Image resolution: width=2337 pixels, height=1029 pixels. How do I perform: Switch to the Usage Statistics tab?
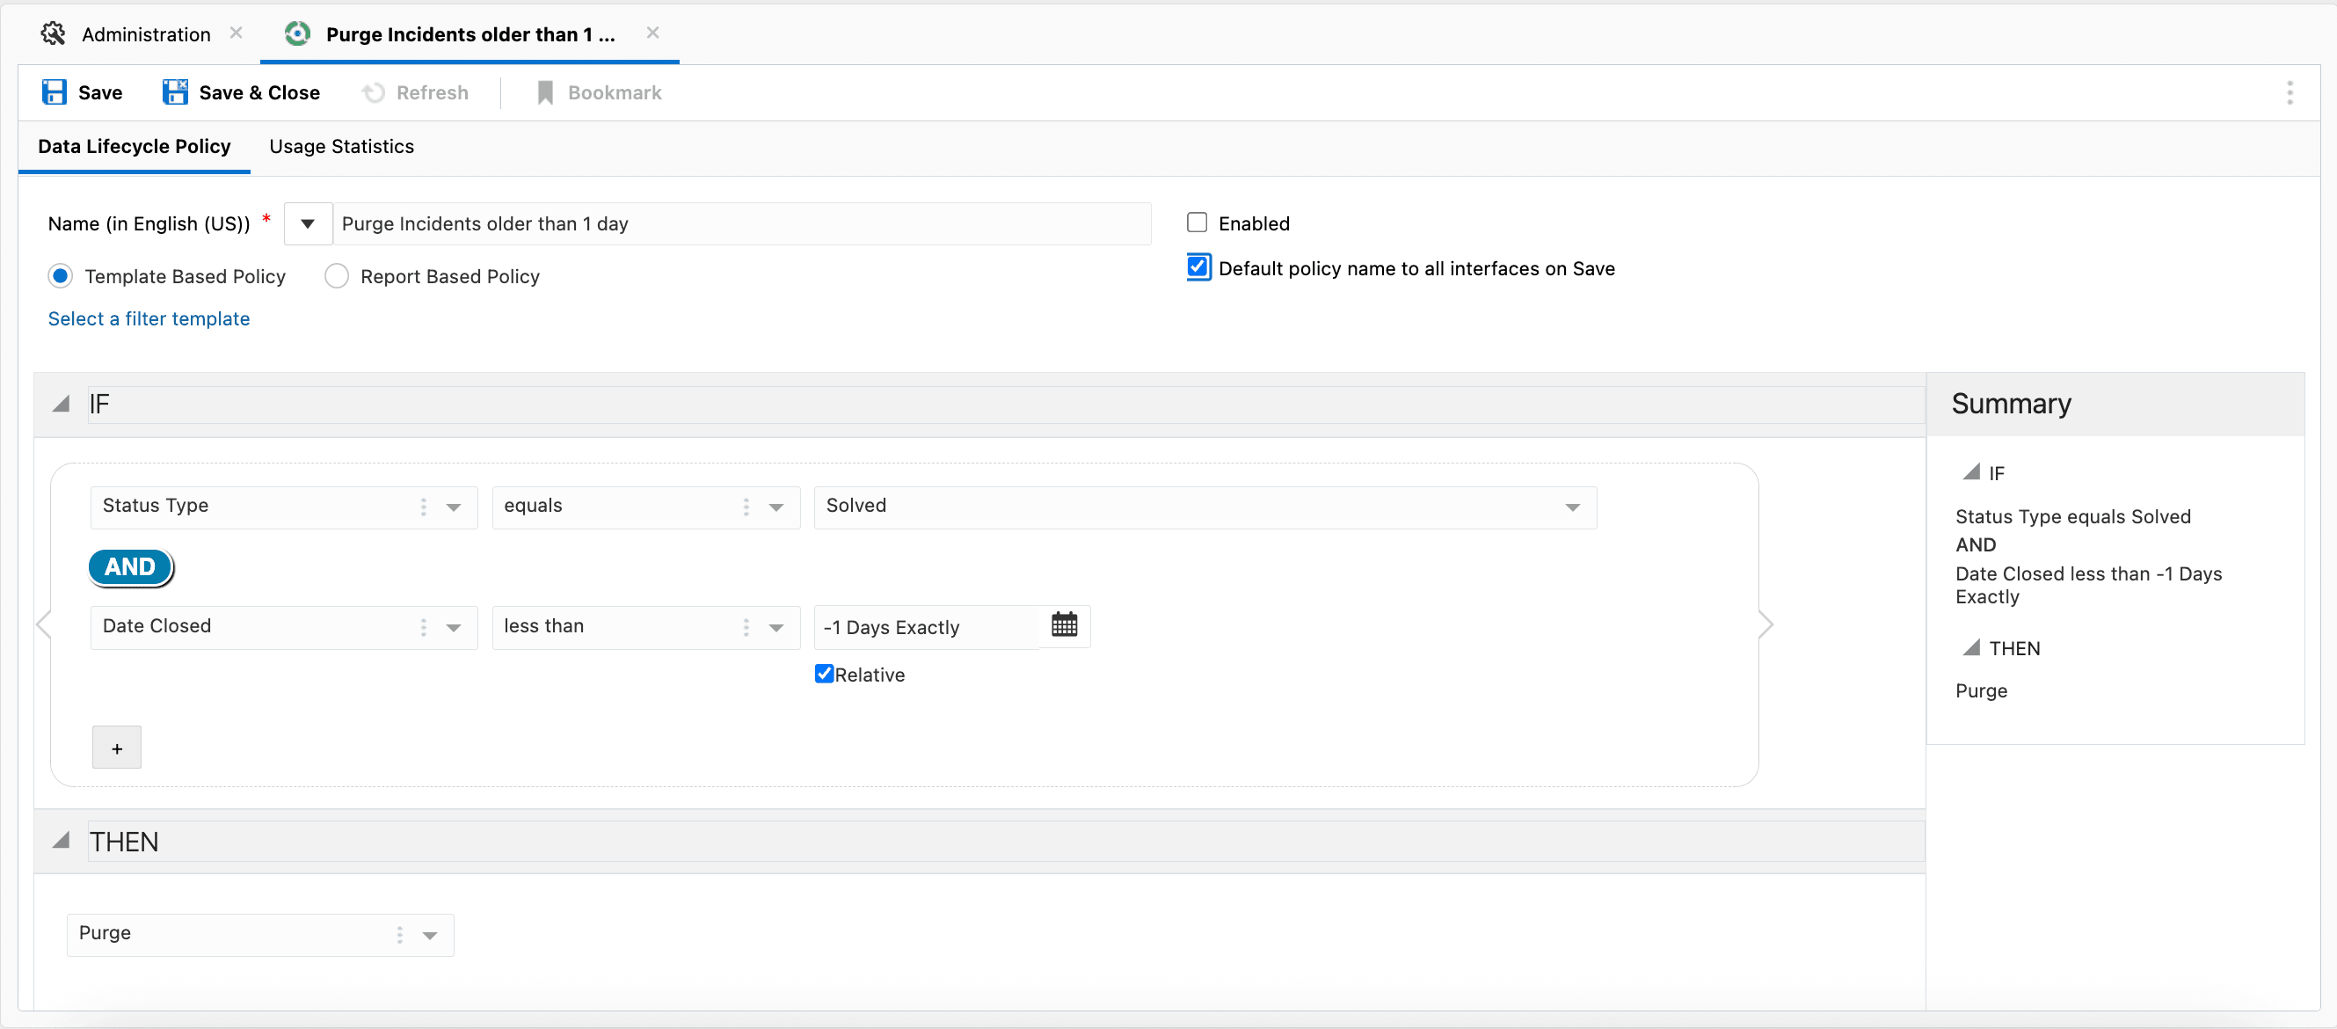point(341,146)
